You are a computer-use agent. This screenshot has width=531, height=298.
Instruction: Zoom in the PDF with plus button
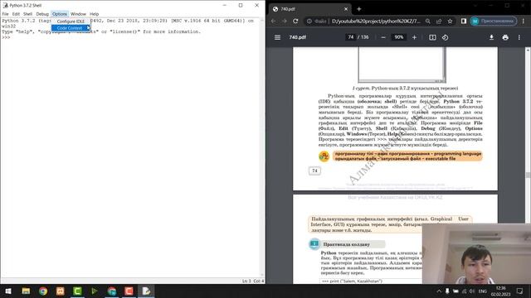point(414,37)
